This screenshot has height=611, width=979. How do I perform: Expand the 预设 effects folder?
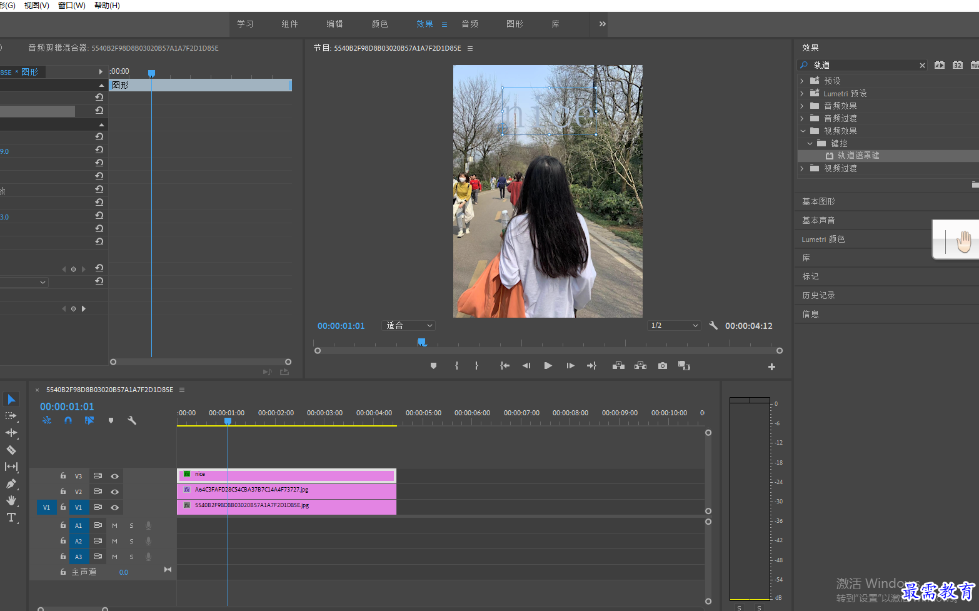[x=802, y=81]
